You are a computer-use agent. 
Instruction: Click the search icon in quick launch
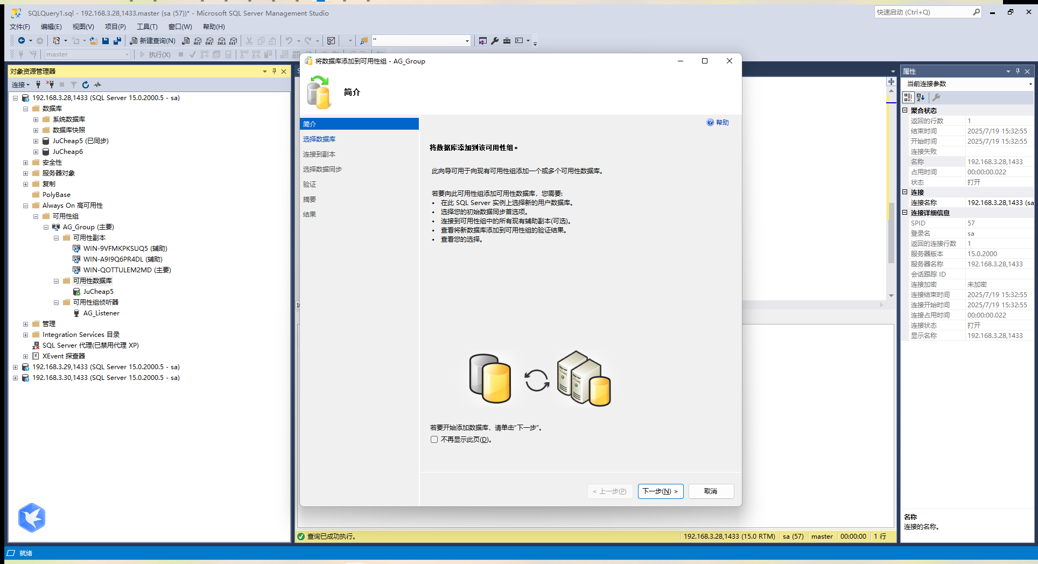[977, 12]
